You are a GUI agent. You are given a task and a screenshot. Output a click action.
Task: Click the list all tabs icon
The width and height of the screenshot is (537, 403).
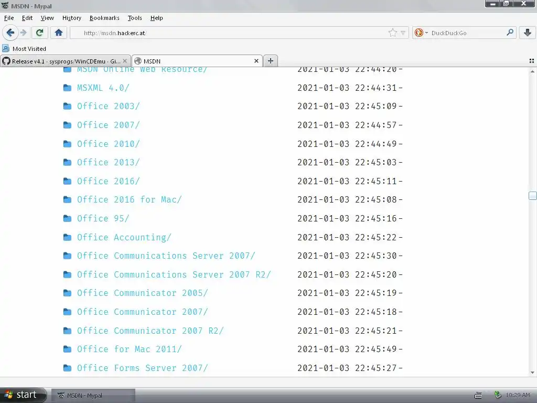point(532,61)
